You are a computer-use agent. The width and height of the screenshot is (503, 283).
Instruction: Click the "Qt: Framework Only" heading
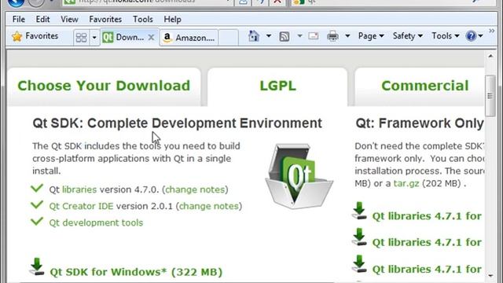420,123
